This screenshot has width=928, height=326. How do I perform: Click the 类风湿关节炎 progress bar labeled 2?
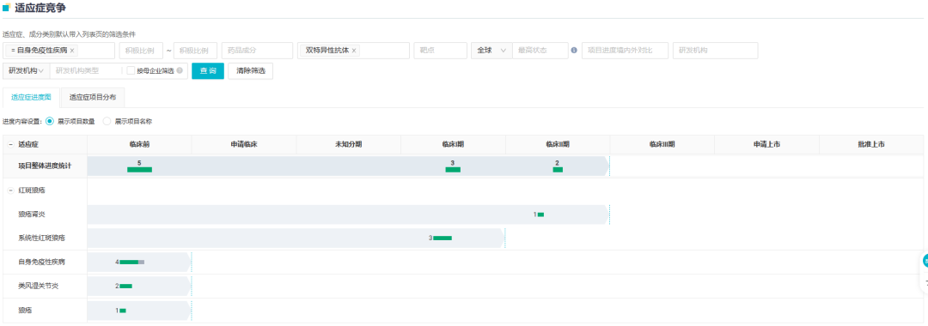click(x=125, y=286)
